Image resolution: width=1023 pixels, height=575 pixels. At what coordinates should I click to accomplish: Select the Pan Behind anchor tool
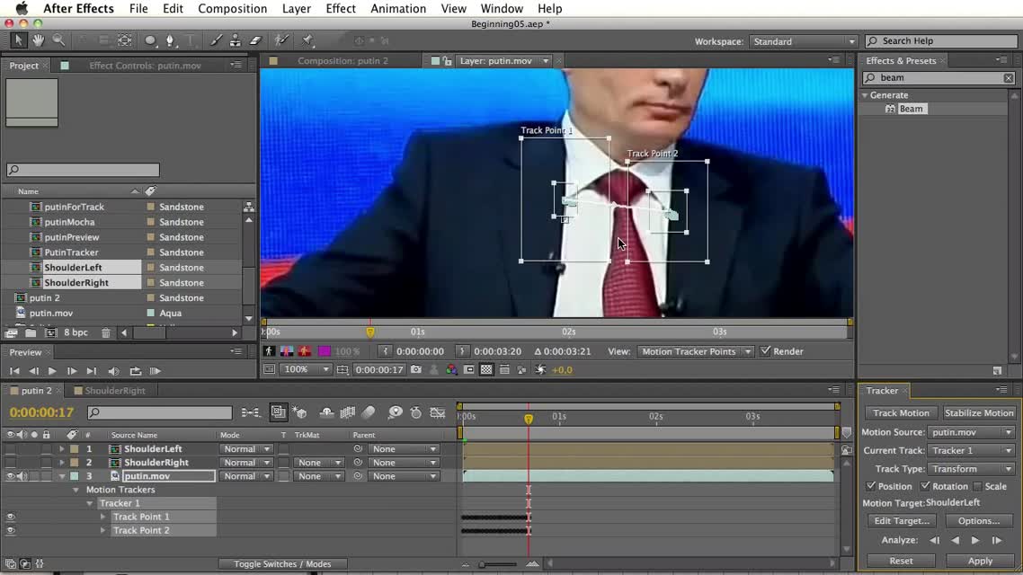click(x=125, y=40)
